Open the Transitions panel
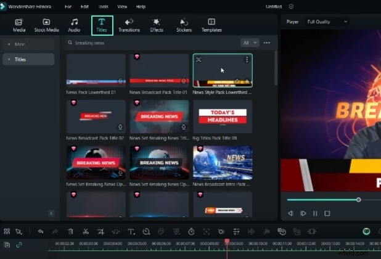 point(129,25)
